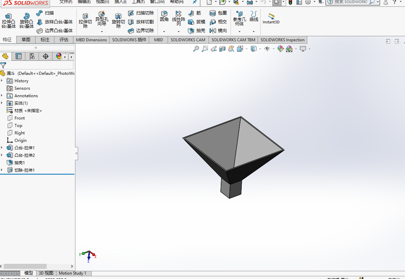Switch to the SOLIDWORKS CAM tab

coord(188,40)
